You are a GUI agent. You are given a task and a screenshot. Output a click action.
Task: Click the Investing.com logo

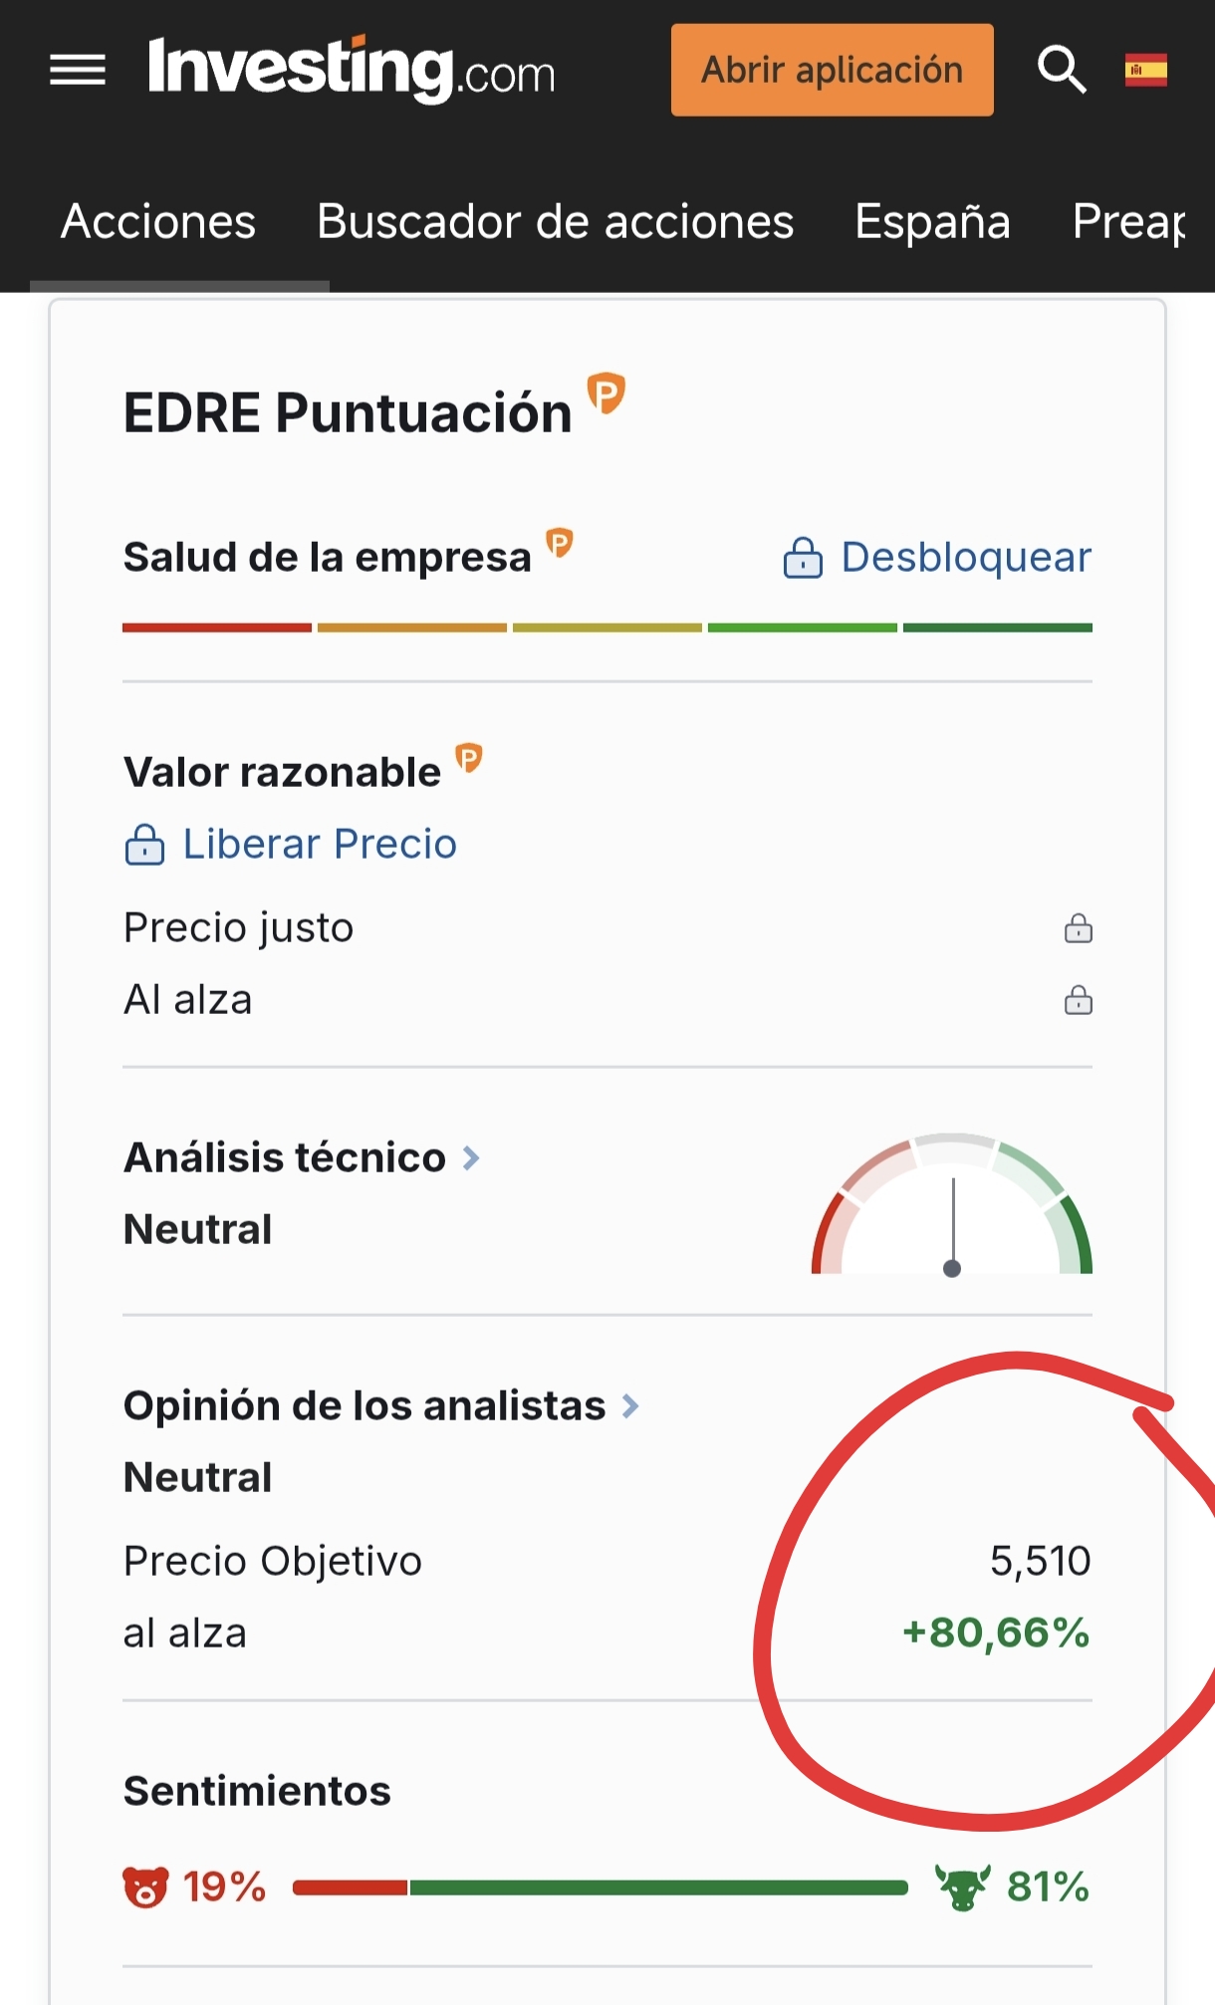click(351, 70)
